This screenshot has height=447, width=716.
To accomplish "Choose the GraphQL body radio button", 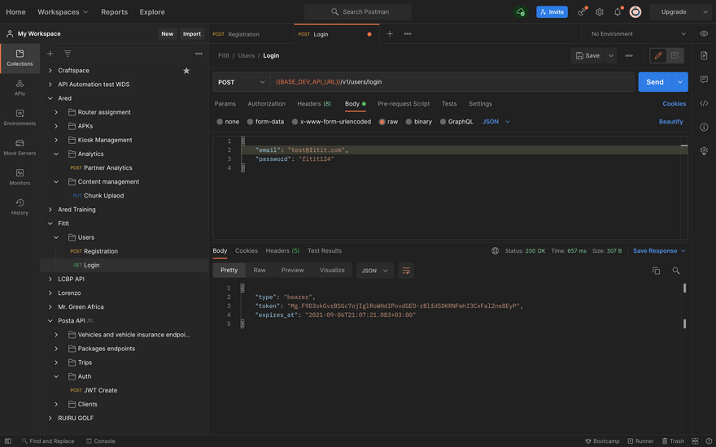I will click(x=456, y=122).
